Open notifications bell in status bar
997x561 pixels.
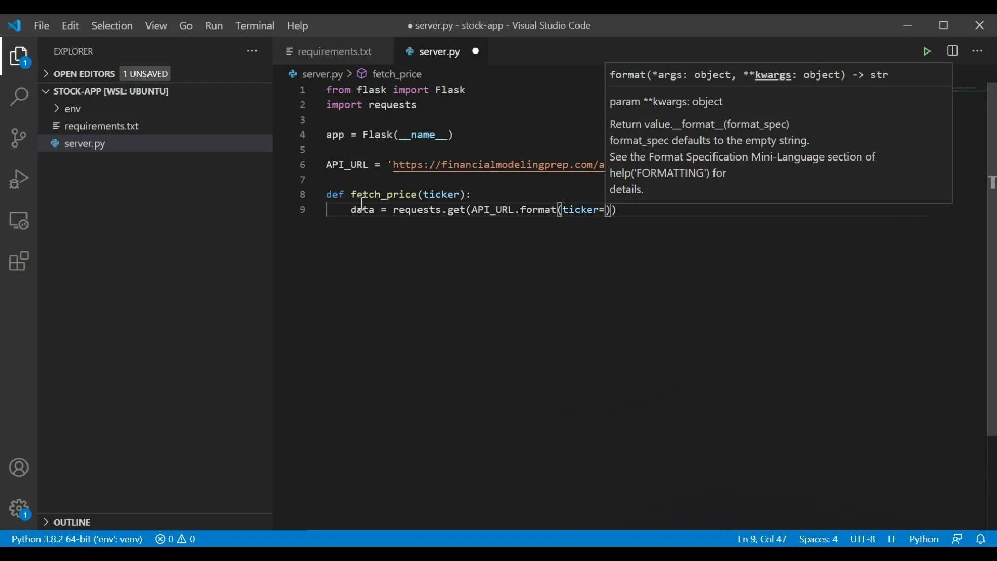tap(980, 539)
